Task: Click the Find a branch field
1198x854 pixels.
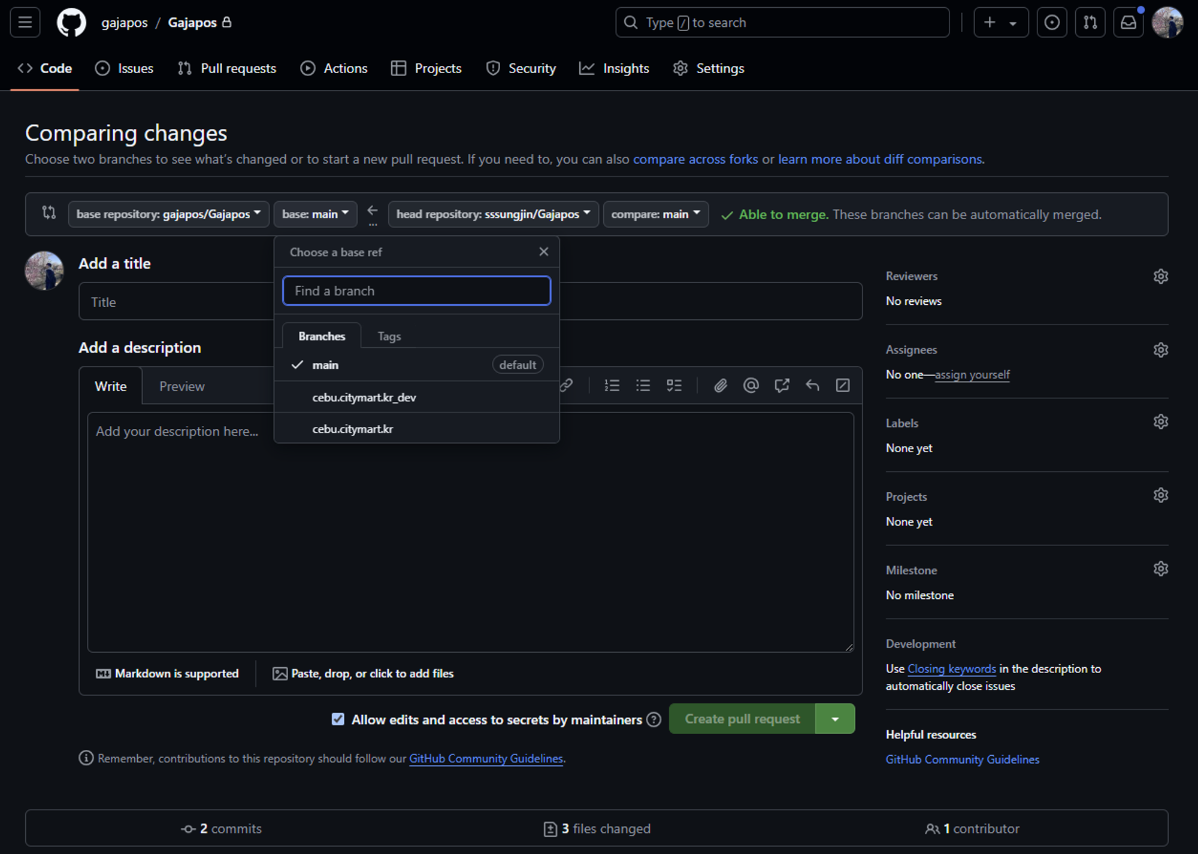Action: point(416,291)
